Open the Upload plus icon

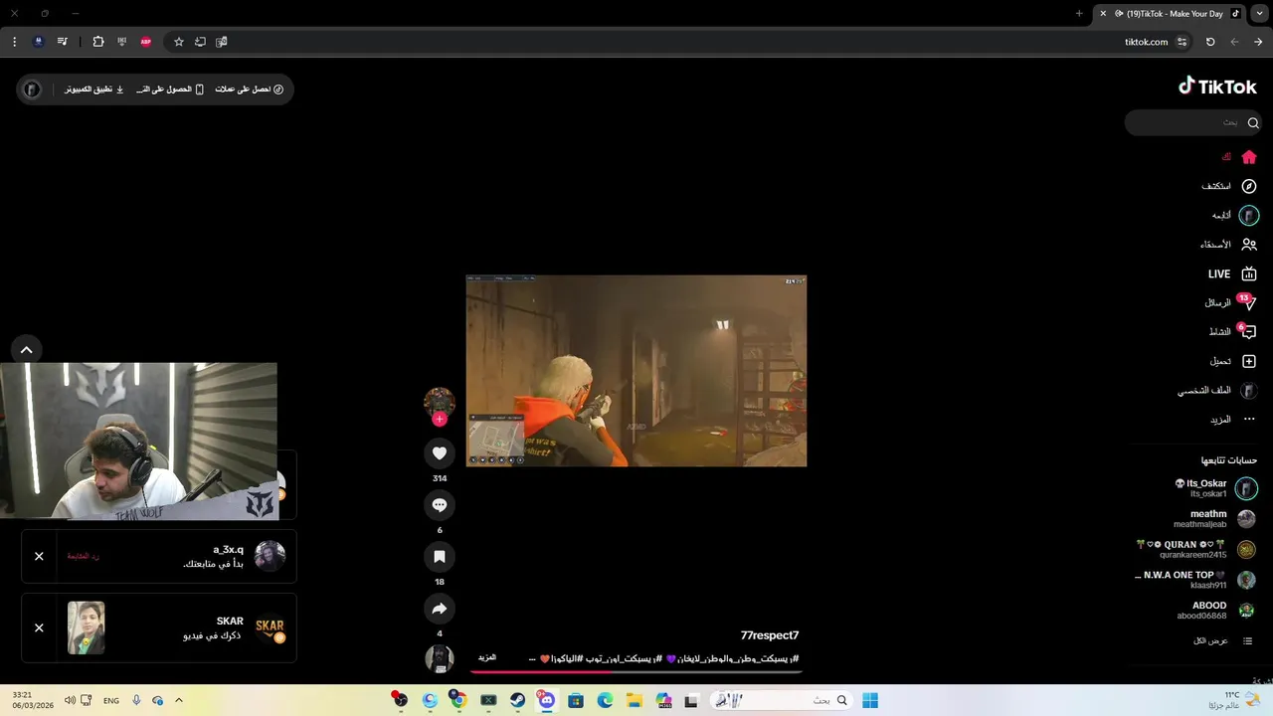[x=1249, y=361]
